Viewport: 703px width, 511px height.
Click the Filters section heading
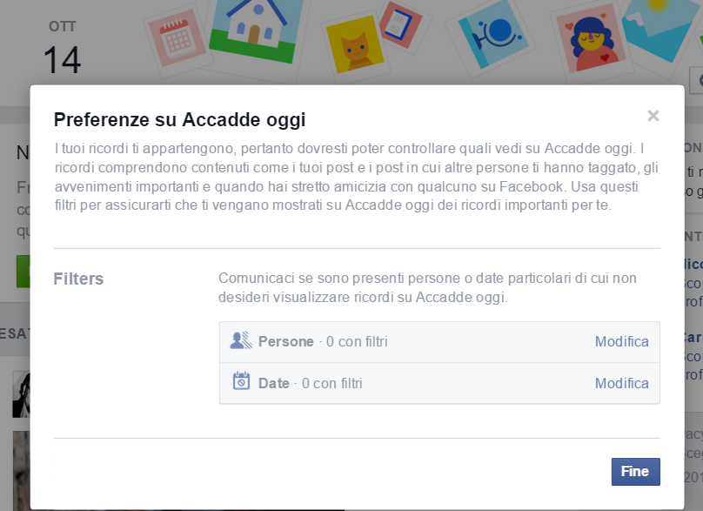pyautogui.click(x=78, y=279)
